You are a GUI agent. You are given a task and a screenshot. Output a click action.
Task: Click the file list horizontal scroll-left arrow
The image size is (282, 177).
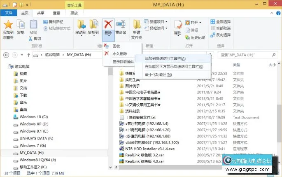pyautogui.click(x=117, y=167)
